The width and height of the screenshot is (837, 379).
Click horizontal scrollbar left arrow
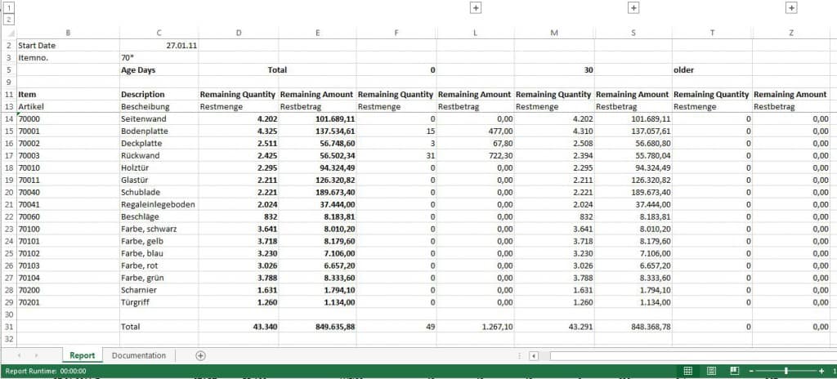(x=533, y=355)
